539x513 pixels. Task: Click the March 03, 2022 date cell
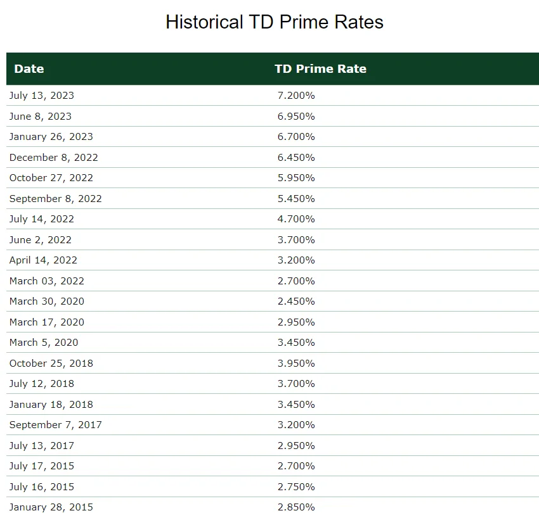coord(47,281)
